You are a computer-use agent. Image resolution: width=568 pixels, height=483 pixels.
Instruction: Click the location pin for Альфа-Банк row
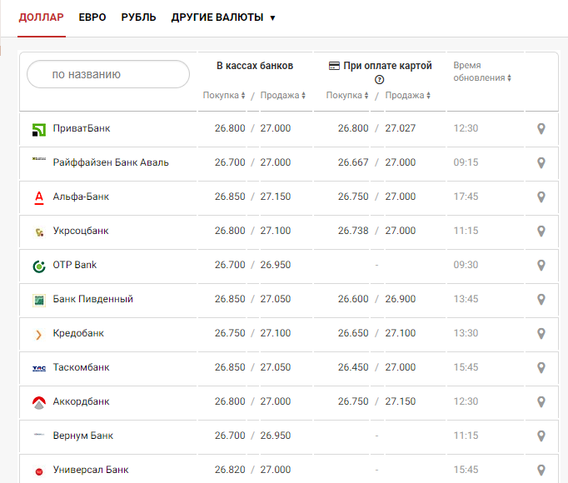pos(541,197)
